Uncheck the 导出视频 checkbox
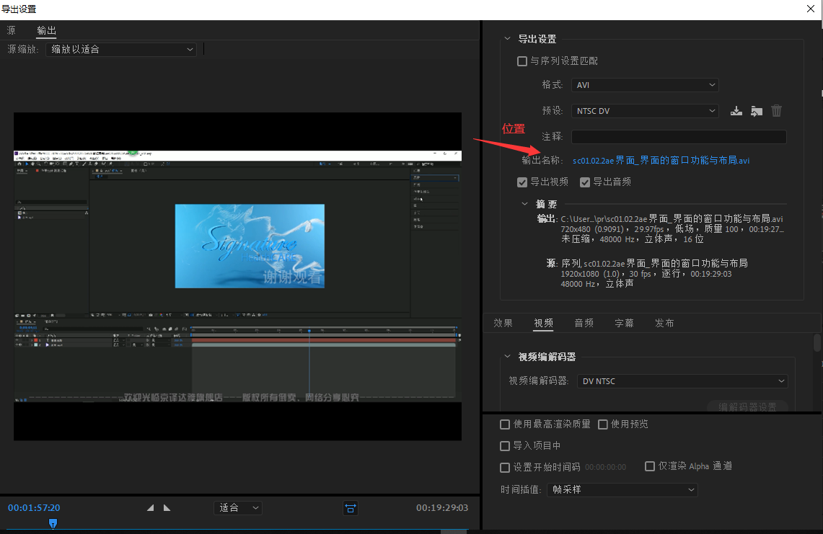Viewport: 823px width, 534px height. tap(522, 182)
